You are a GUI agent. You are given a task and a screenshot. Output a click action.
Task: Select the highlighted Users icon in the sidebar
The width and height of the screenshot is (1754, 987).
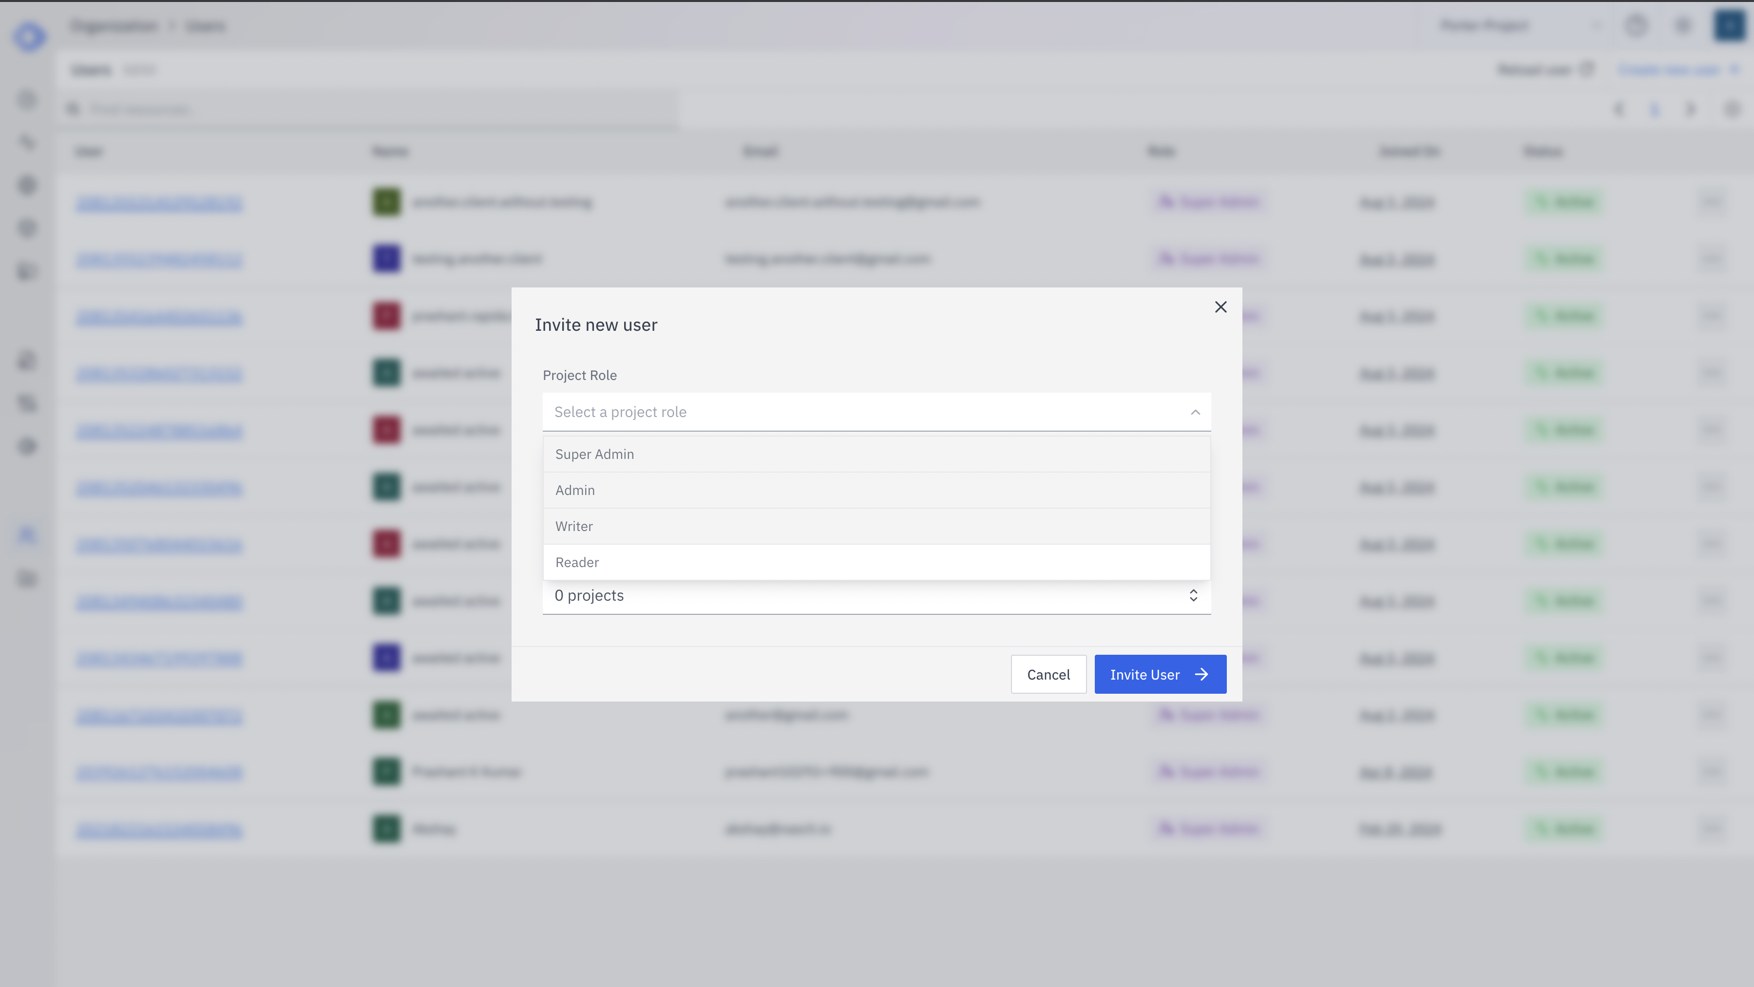[27, 535]
